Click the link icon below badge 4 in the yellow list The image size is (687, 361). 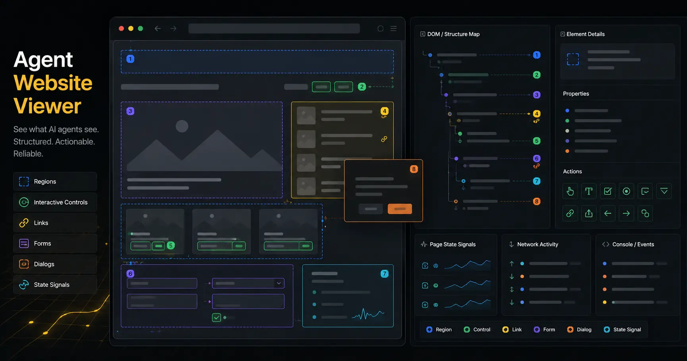click(x=384, y=117)
